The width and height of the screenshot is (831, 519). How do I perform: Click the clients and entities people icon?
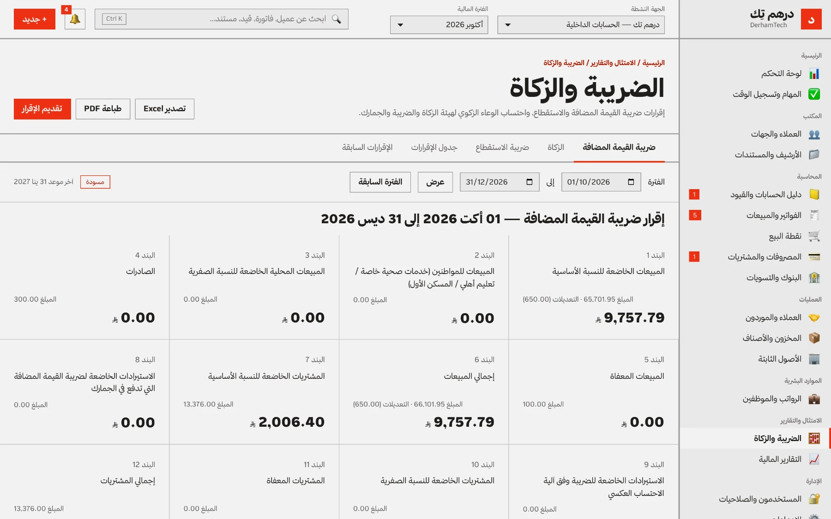click(x=814, y=134)
